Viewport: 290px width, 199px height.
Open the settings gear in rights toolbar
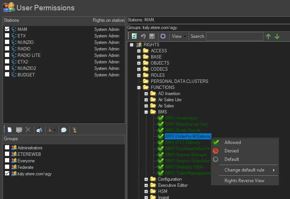tap(163, 36)
